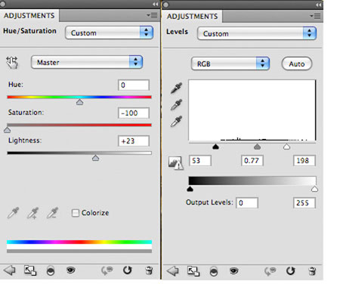The image size is (340, 284).
Task: Click the Hue value field
Action: (x=134, y=85)
